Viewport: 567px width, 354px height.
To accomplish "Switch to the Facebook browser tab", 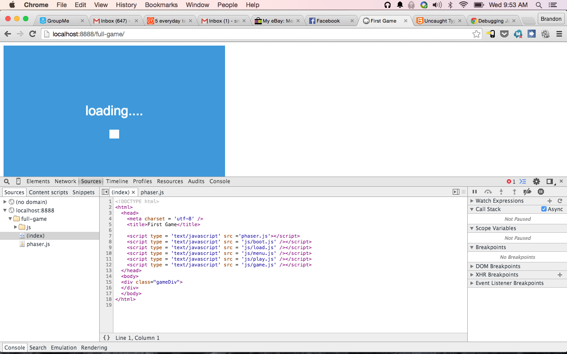I will click(x=332, y=21).
